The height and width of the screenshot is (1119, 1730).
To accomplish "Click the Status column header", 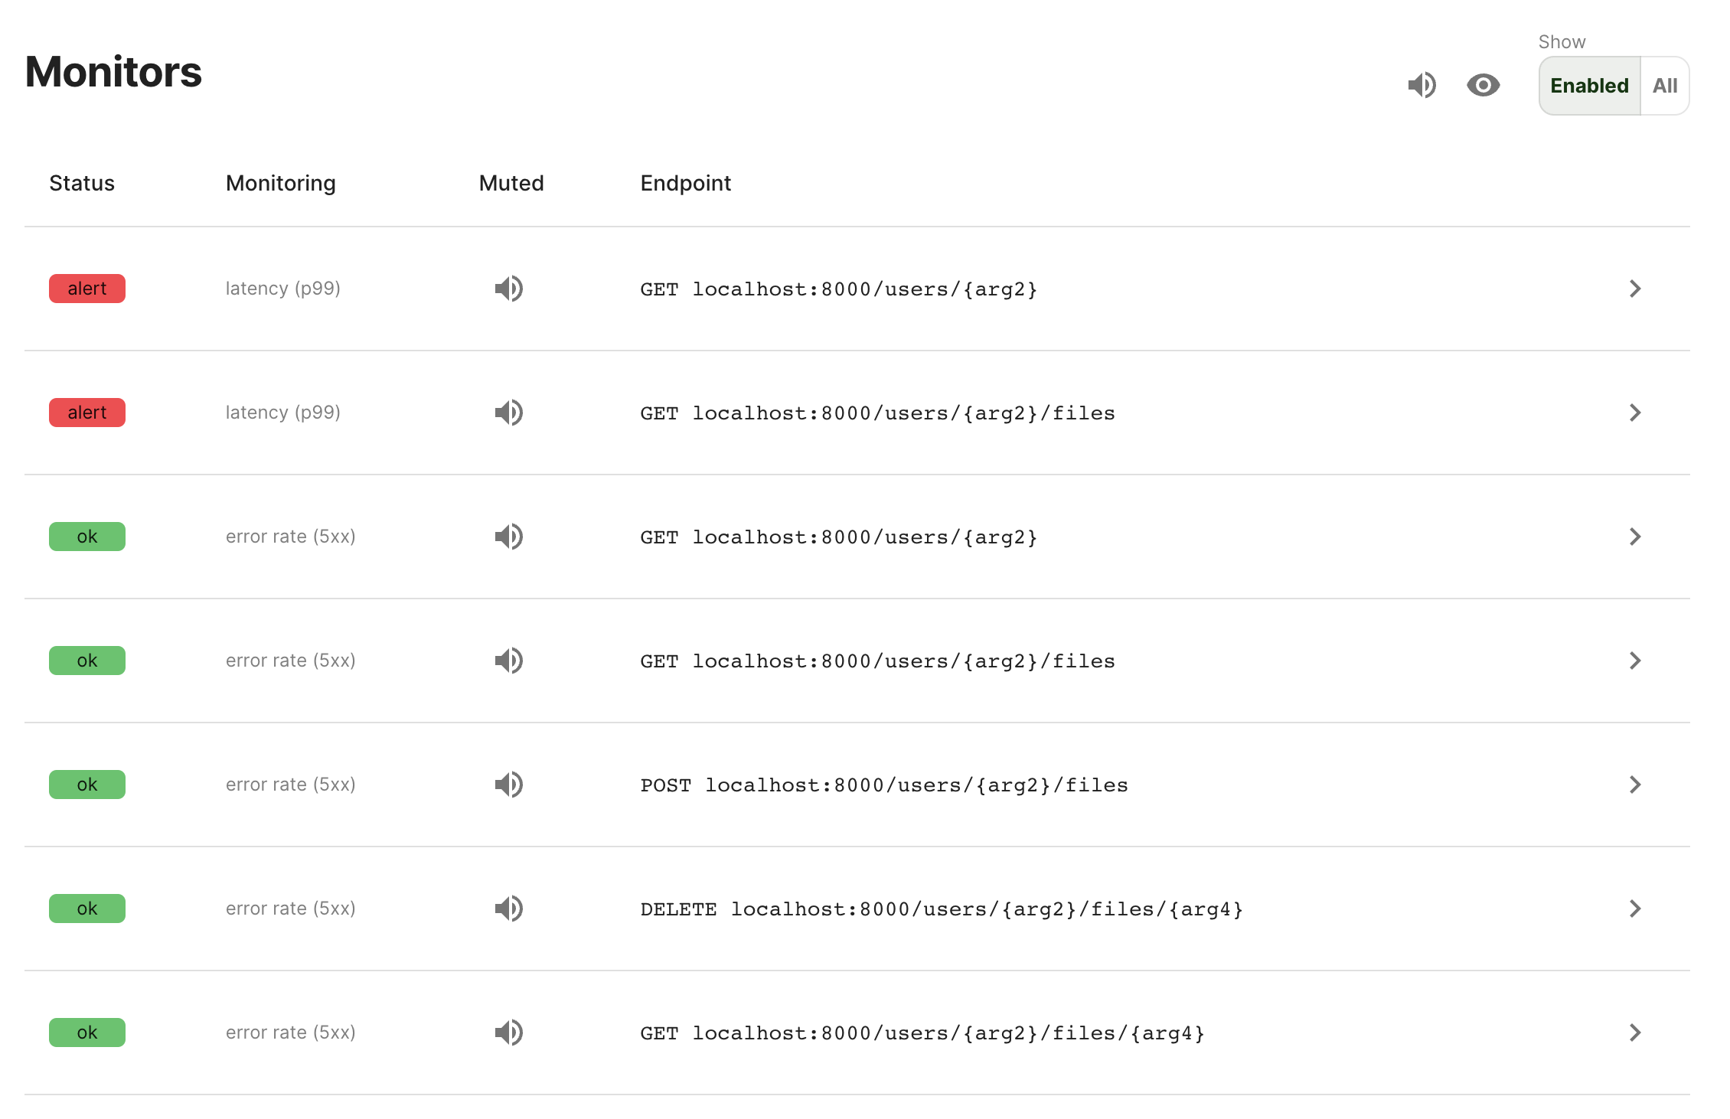I will click(x=82, y=183).
